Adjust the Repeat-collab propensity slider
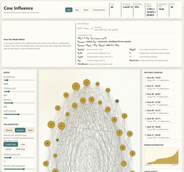The image size is (184, 172). pos(19,169)
